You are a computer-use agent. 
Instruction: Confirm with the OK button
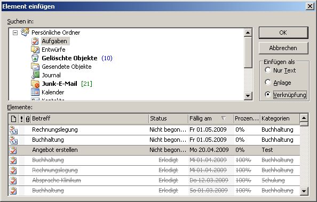[x=283, y=33]
